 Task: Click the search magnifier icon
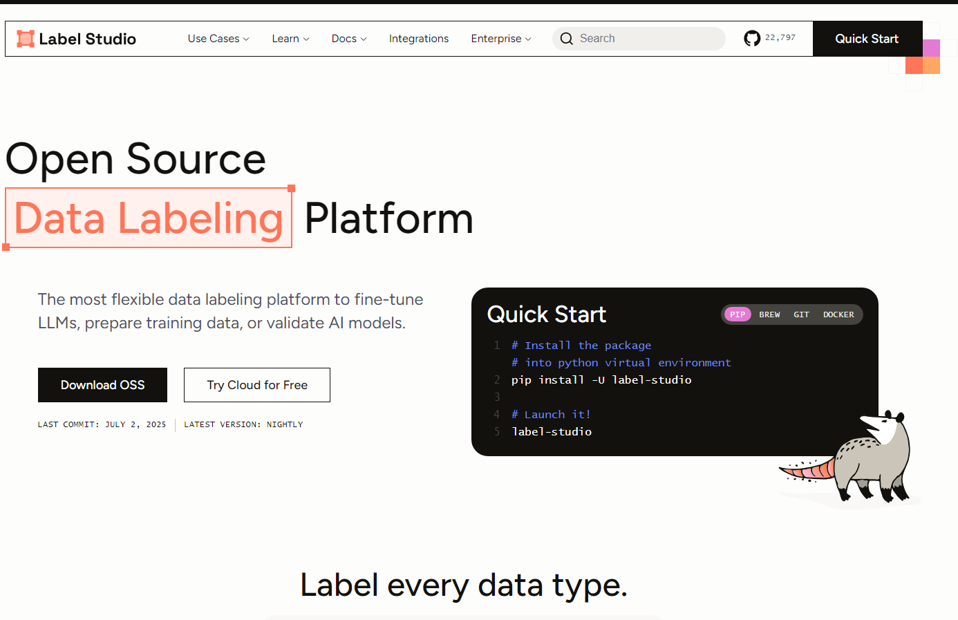pyautogui.click(x=567, y=39)
